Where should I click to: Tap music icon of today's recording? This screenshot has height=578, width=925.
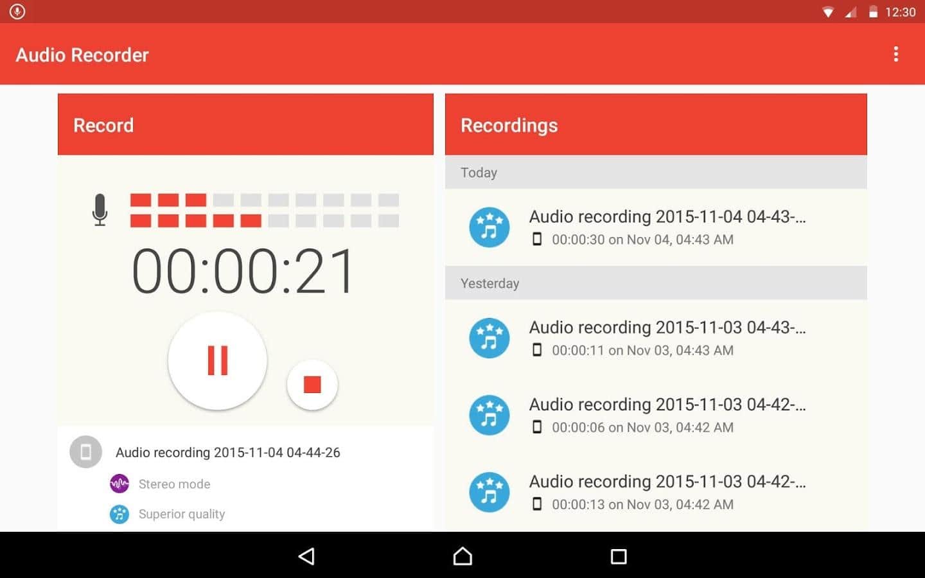[489, 227]
